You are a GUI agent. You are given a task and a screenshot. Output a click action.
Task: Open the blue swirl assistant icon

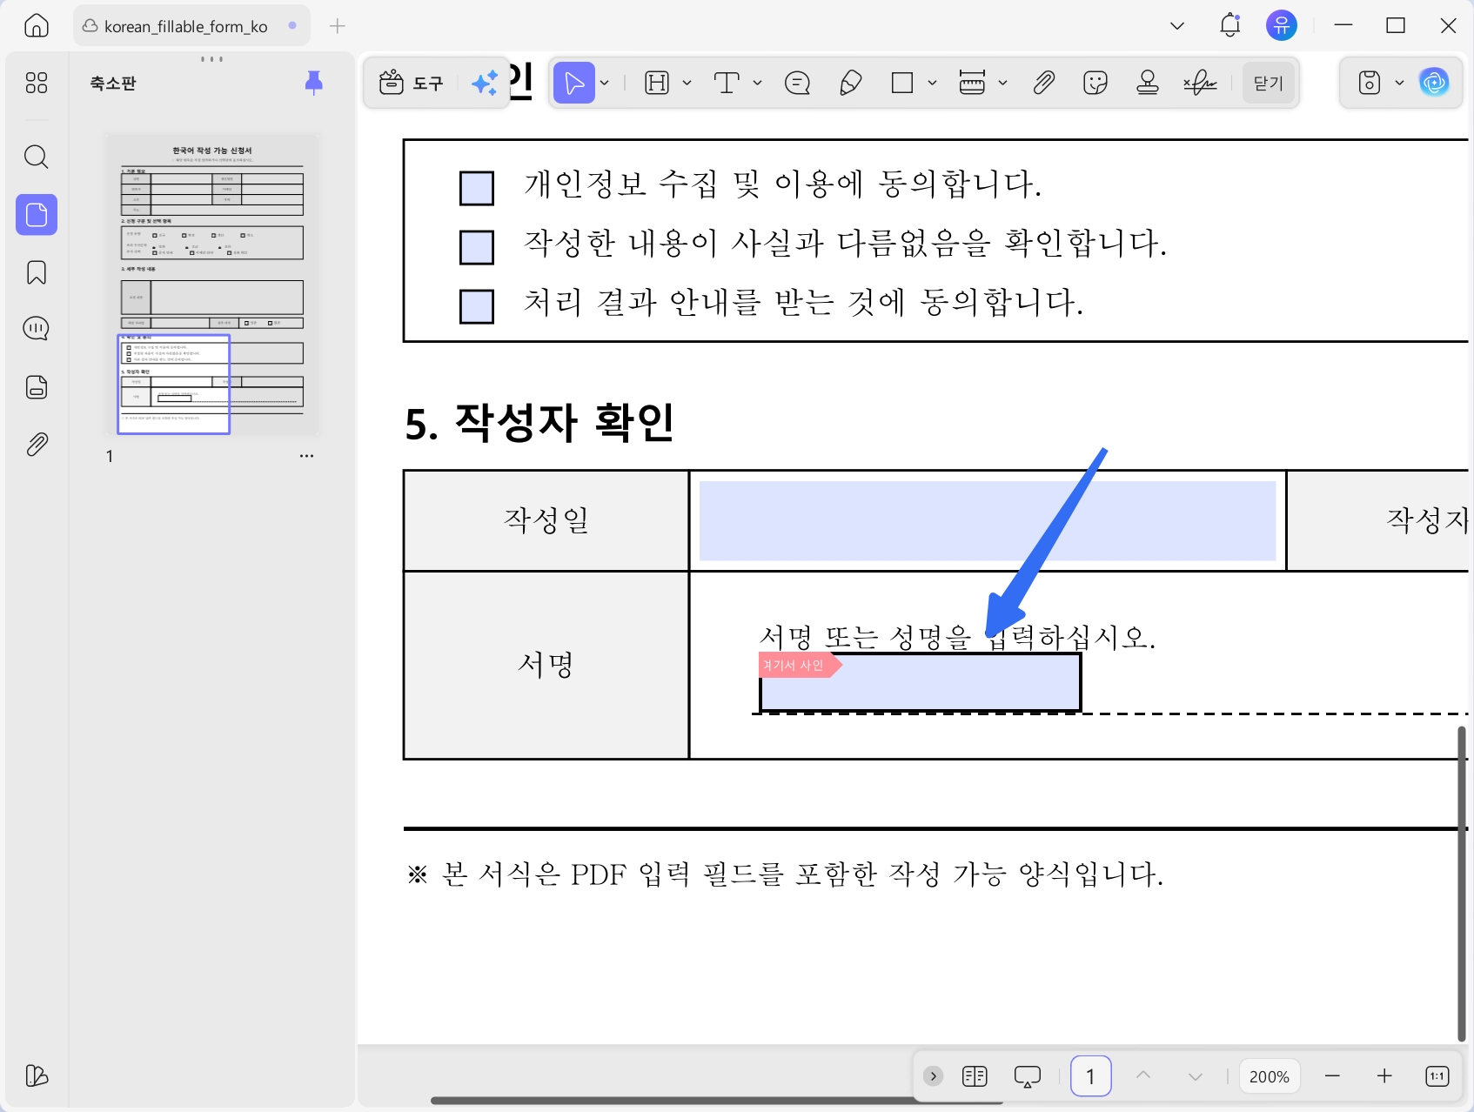click(1434, 83)
